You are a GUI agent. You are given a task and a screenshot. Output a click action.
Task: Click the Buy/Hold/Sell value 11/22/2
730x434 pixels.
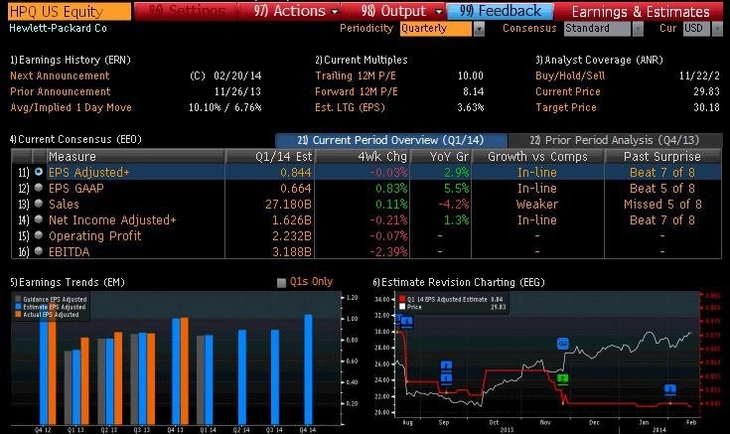point(699,75)
